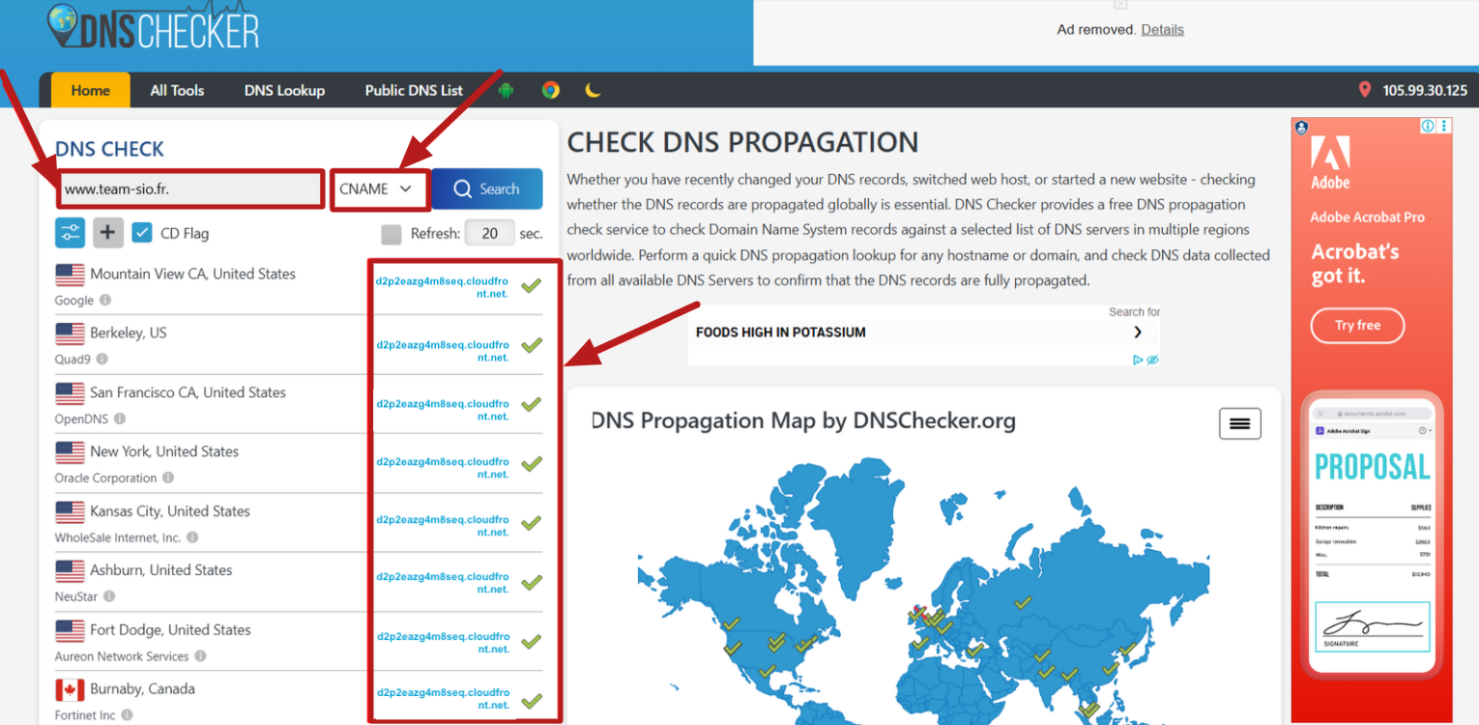Enable the Refresh checkbox
This screenshot has width=1479, height=725.
(391, 234)
